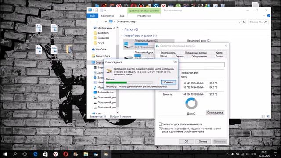Launch Microsoft Edge from taskbar
Viewport: 281px width, 158px height.
tap(35, 154)
